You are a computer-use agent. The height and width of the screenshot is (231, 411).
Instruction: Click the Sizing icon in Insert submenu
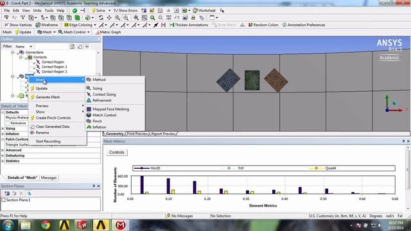coord(89,89)
